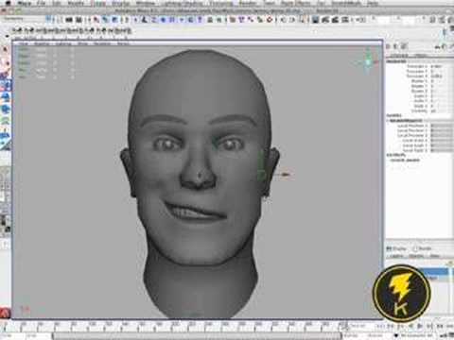Select the Display radio button in Layer Editor
454x340 pixels.
click(x=389, y=248)
